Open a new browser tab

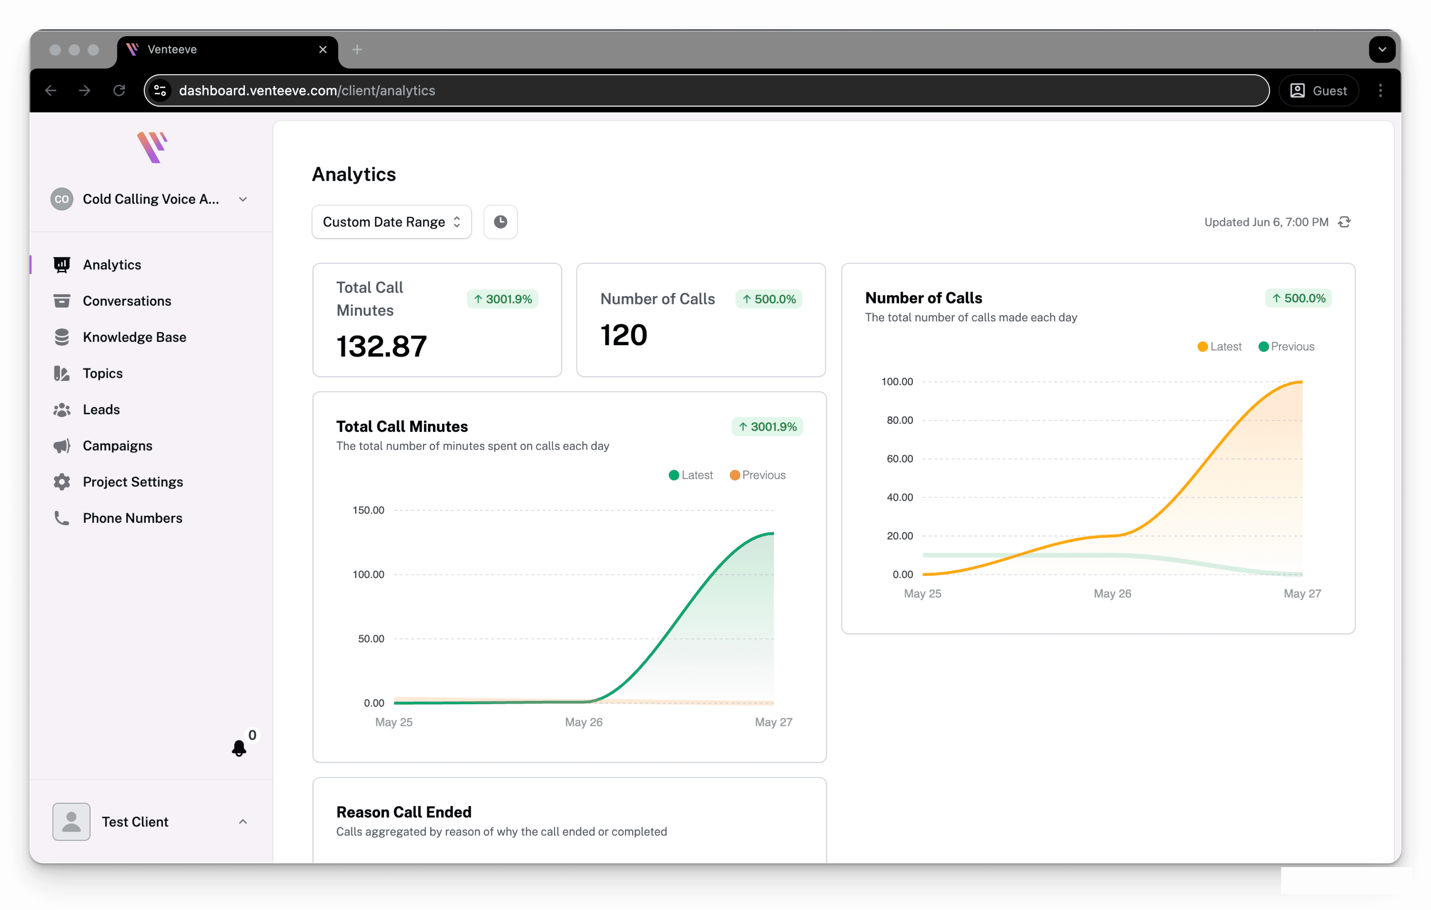(357, 50)
